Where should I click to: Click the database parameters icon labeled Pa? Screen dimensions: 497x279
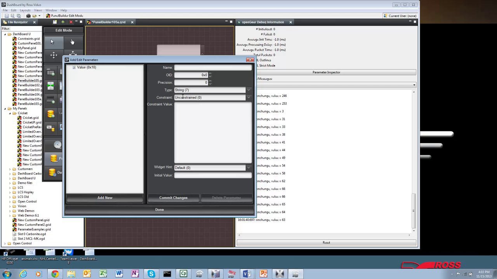[54, 158]
